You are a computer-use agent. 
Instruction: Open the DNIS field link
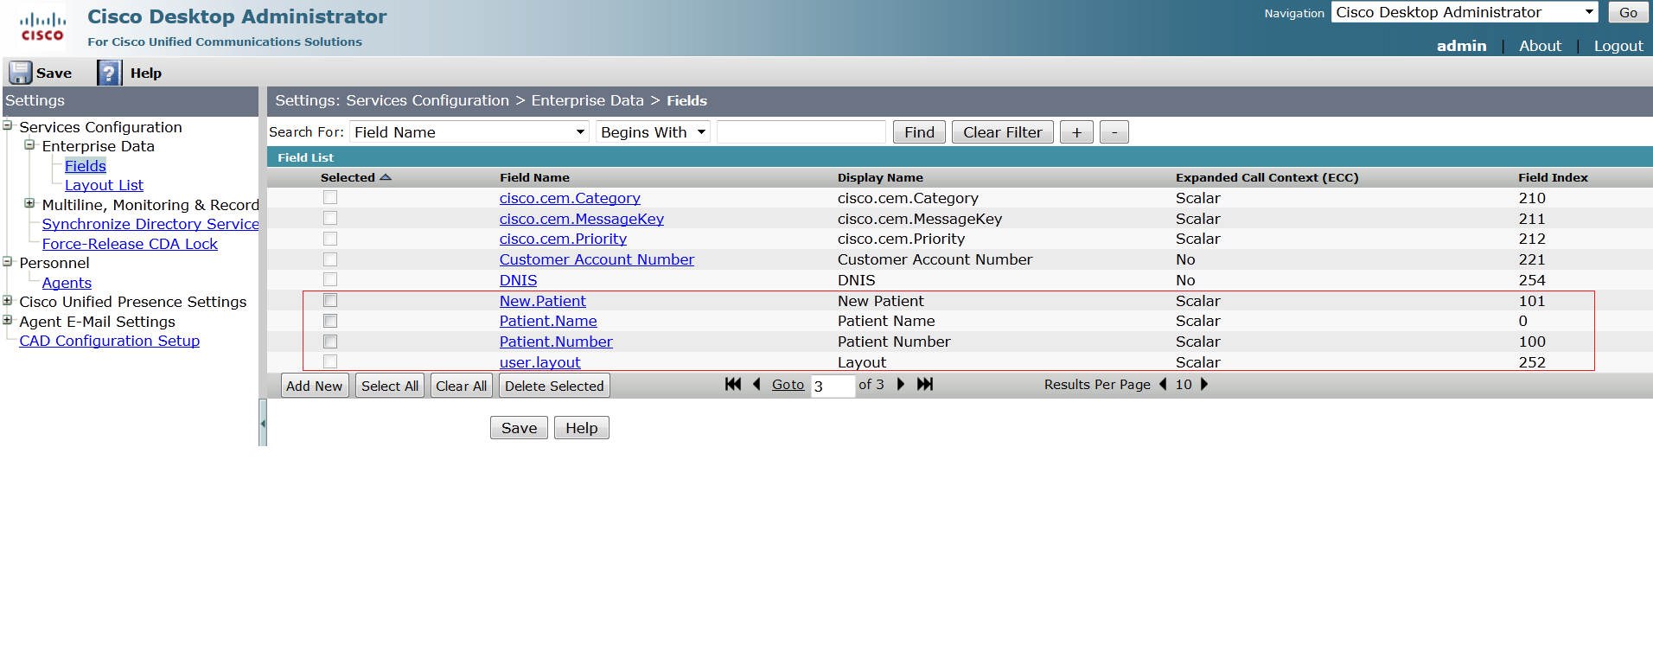(x=518, y=280)
